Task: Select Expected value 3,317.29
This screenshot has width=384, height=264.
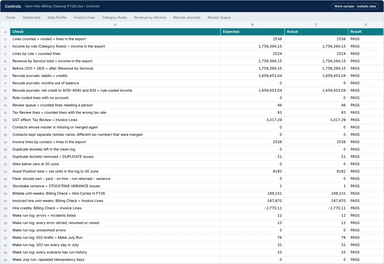Action: tap(252, 120)
